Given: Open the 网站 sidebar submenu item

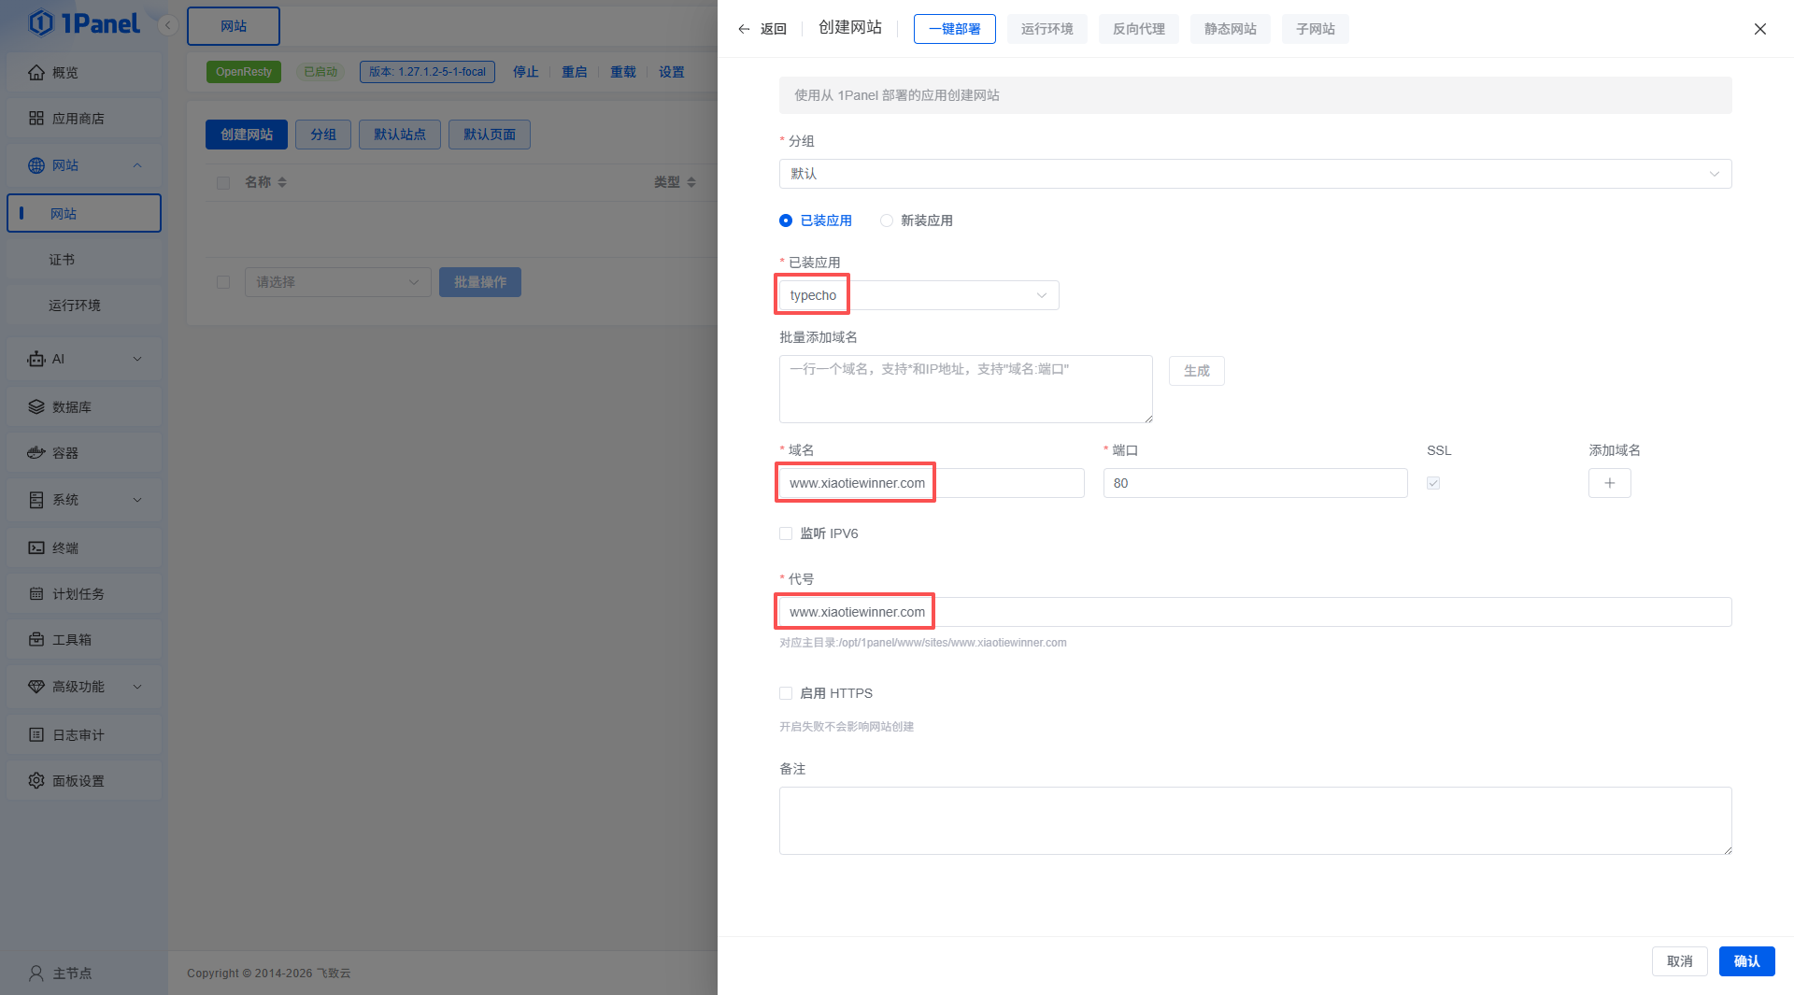Looking at the screenshot, I should (84, 213).
